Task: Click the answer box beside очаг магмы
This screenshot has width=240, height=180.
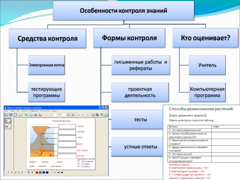Action: point(67,150)
